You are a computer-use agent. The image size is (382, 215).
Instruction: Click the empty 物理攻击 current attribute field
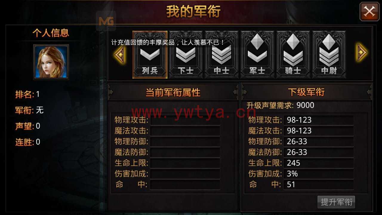point(185,120)
